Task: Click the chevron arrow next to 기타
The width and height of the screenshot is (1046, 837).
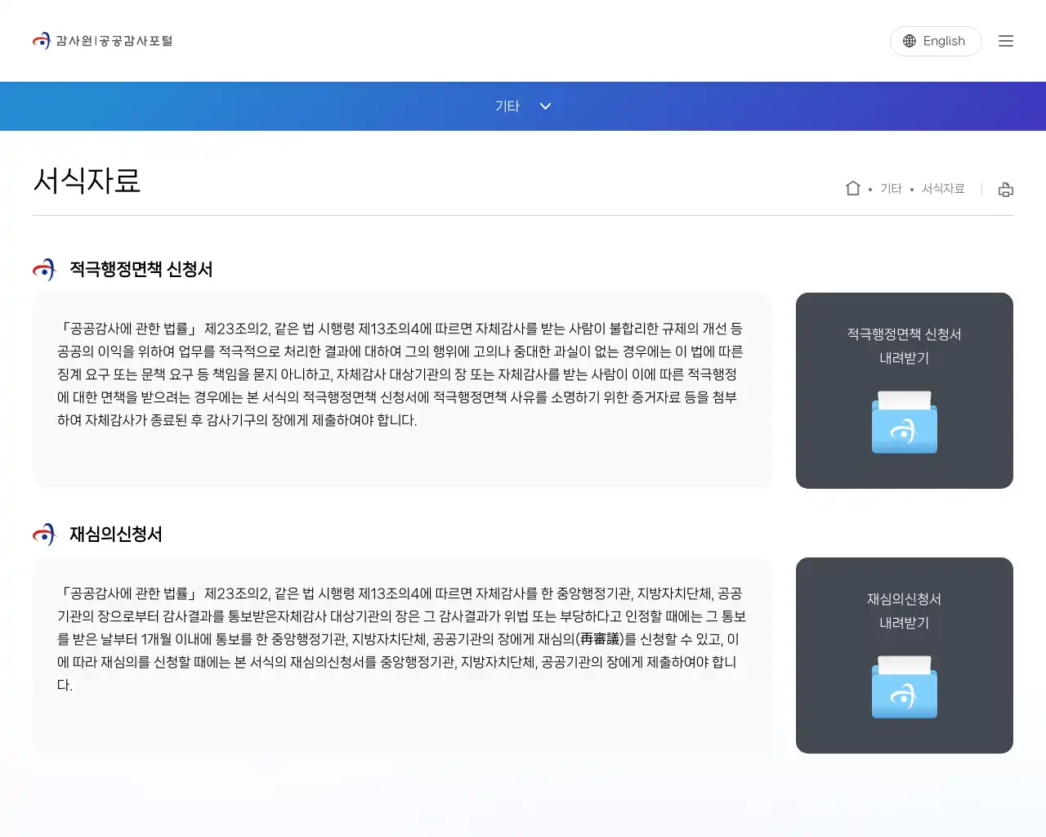Action: point(545,106)
